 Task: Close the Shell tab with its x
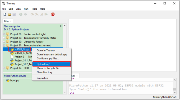[77, 76]
